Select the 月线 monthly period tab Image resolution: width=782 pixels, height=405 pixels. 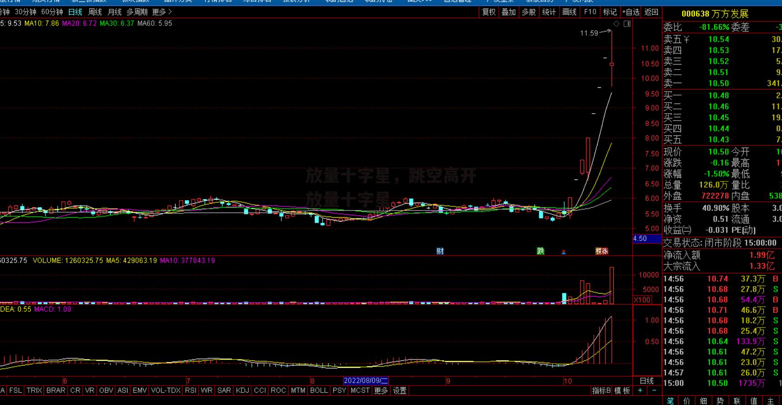point(114,12)
